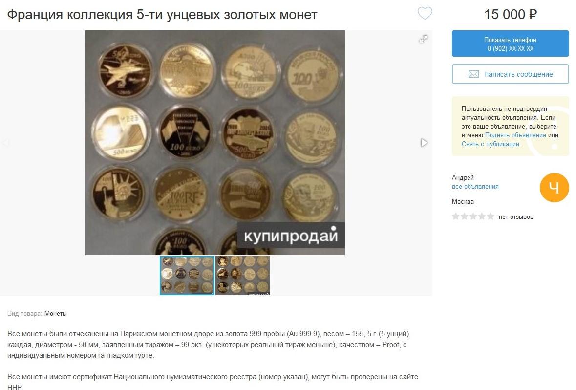The height and width of the screenshot is (390, 576).
Task: Open все объявления seller link
Action: click(x=475, y=186)
